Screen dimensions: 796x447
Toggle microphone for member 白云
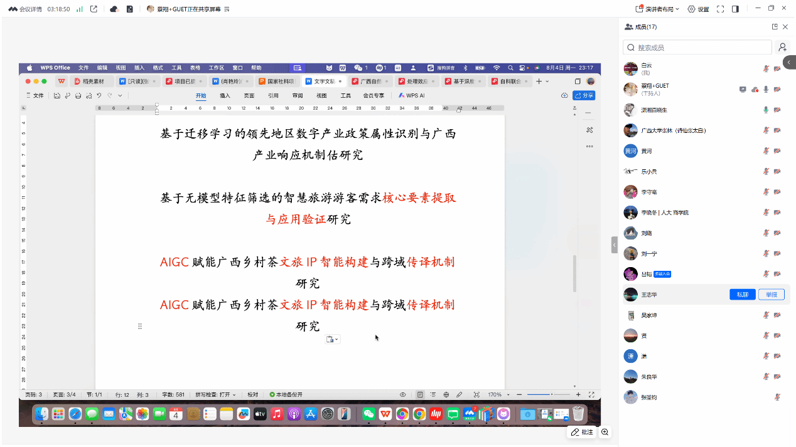[766, 69]
